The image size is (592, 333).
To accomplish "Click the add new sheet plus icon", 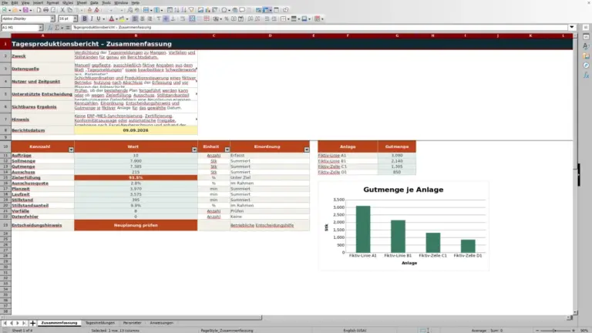I will coord(32,323).
